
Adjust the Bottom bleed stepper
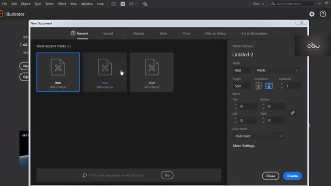(x=263, y=106)
